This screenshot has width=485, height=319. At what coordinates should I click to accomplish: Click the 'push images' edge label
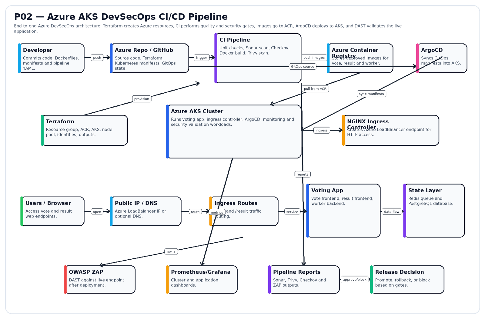(314, 58)
